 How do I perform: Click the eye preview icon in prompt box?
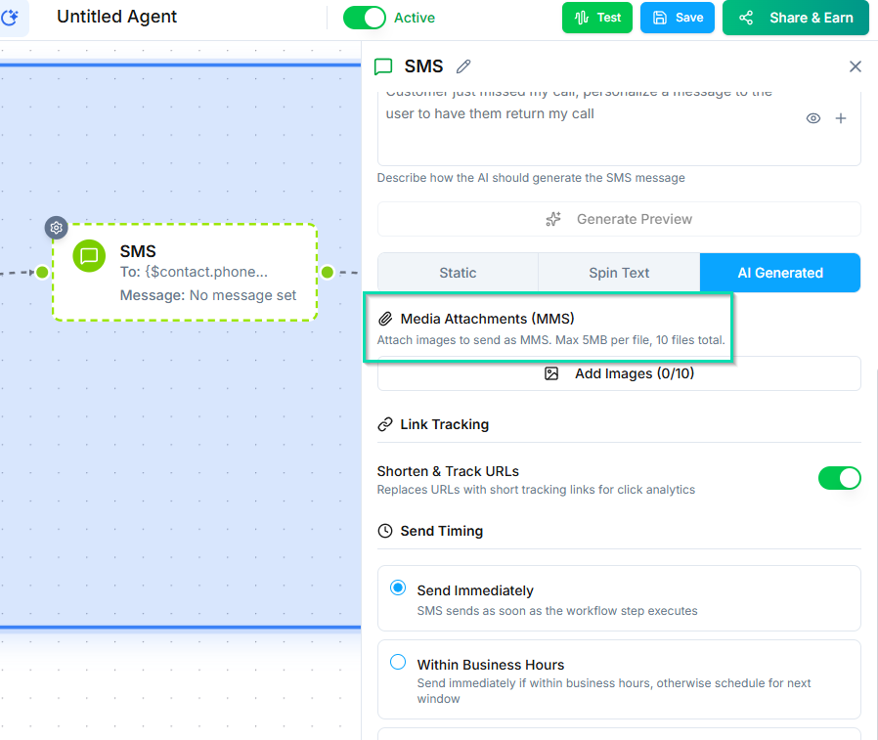click(x=812, y=118)
